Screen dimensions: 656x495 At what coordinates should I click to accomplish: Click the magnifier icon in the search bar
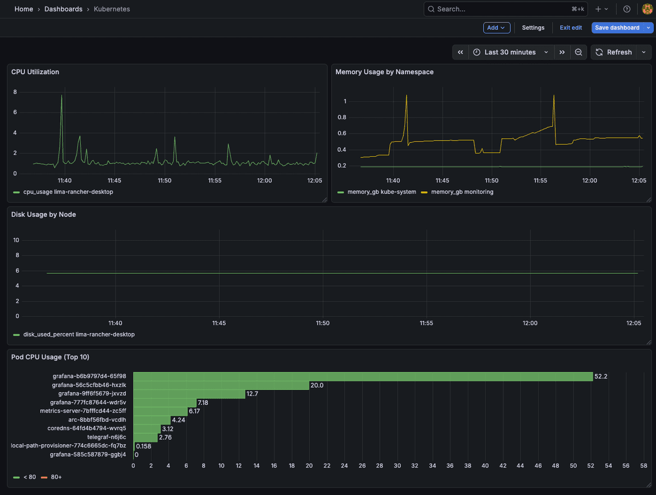click(430, 9)
